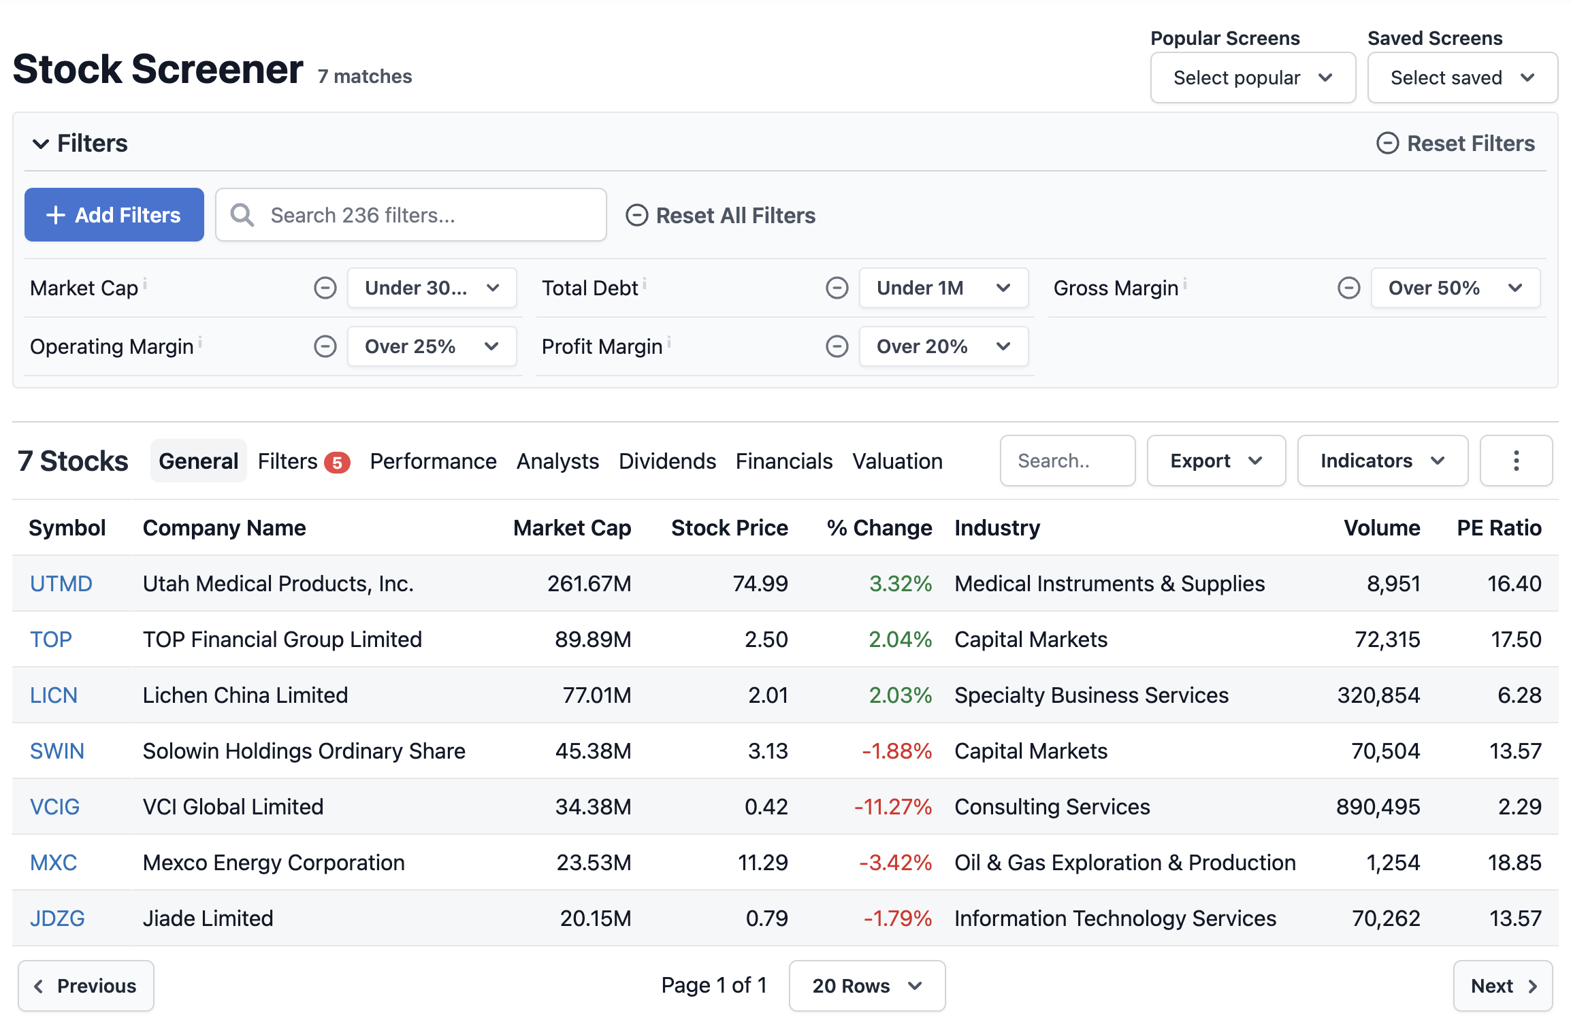Go to the Next page
This screenshot has height=1026, width=1571.
[1503, 986]
